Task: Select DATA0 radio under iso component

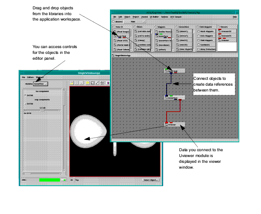Action: tap(26, 95)
